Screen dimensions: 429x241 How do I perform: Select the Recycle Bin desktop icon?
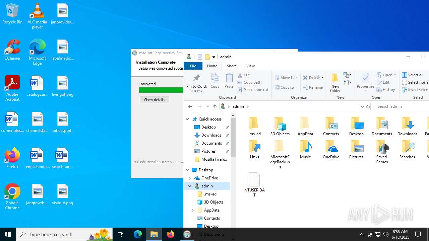click(12, 14)
